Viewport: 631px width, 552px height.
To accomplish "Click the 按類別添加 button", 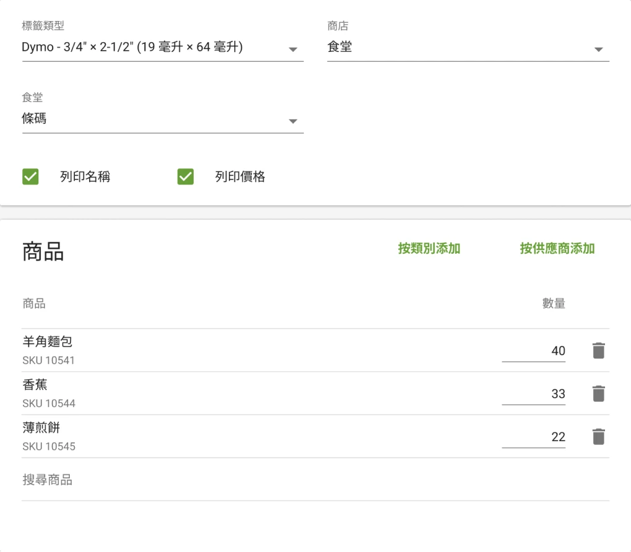I will tap(429, 249).
